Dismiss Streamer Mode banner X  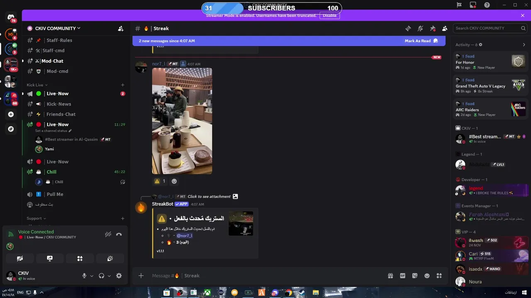click(523, 15)
